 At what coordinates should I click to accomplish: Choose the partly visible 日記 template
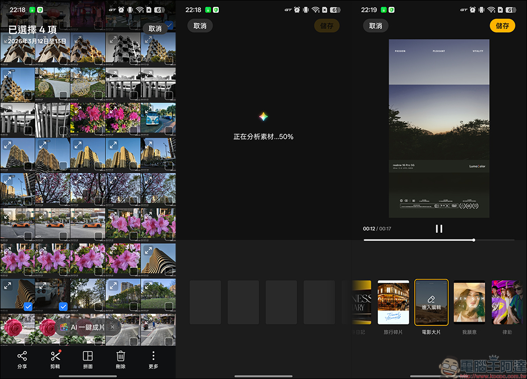(x=362, y=303)
